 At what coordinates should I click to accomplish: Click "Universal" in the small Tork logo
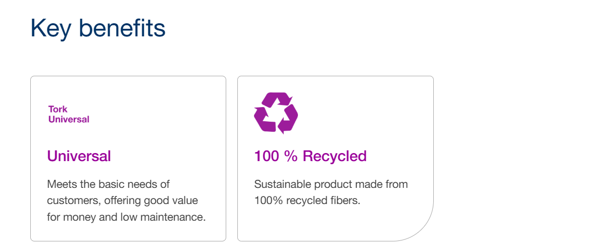[x=69, y=120]
